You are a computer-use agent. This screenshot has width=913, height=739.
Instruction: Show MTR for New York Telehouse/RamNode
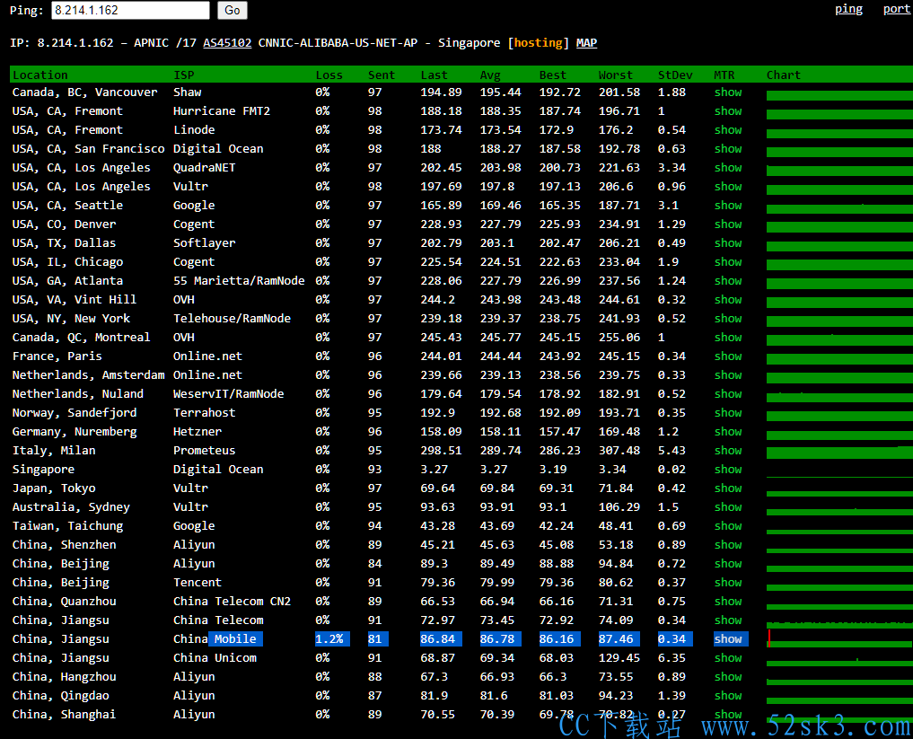pos(728,319)
